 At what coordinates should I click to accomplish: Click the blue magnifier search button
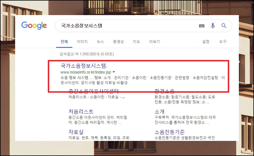tap(224, 25)
